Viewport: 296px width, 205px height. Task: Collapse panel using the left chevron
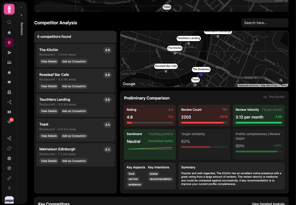point(21,7)
